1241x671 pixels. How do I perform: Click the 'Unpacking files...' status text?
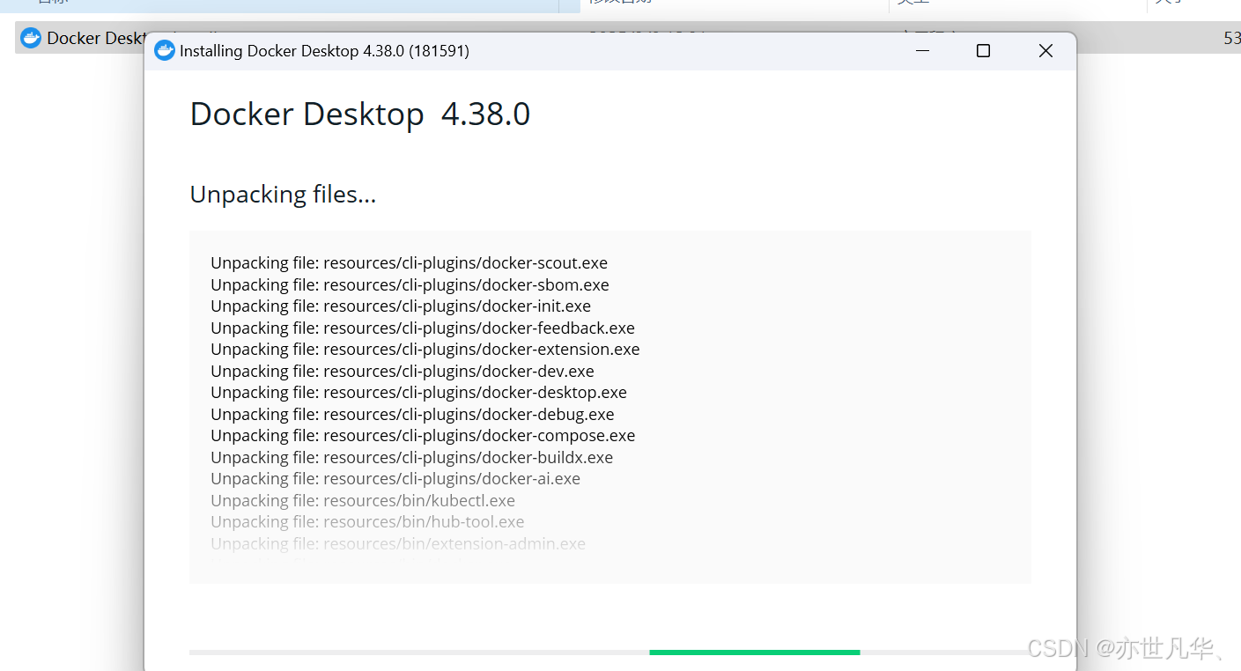click(x=284, y=194)
